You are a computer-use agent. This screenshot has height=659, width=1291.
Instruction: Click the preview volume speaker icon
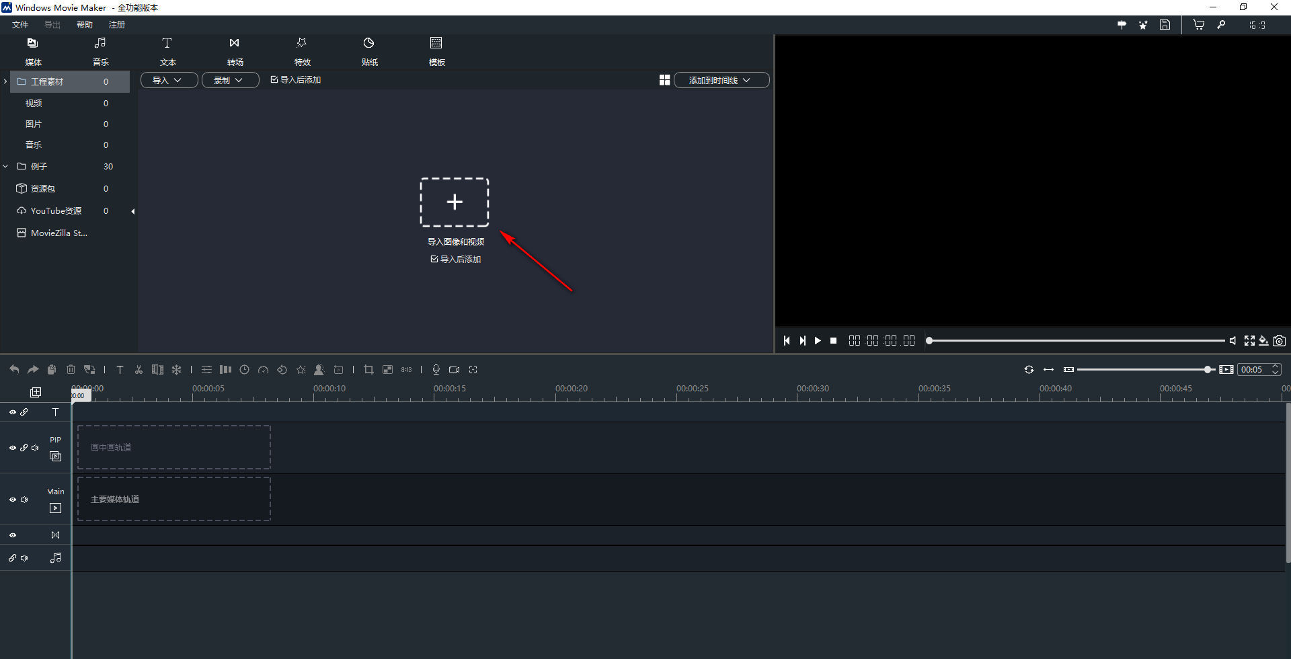point(1233,341)
